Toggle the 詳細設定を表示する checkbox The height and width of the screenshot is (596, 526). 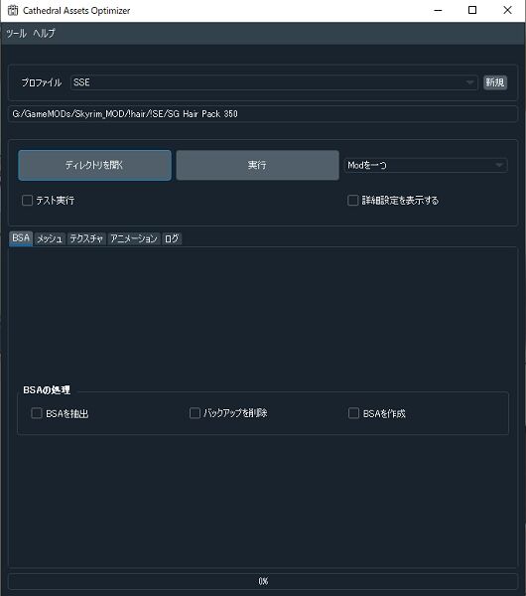[353, 201]
